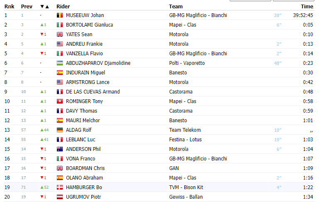319x202 pixels.
Task: Click the Danish flag beside HAMBURGER Bo
Action: tap(60, 187)
